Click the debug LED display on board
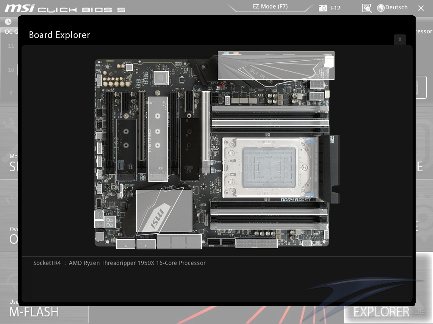The height and width of the screenshot is (324, 433). pos(110,222)
